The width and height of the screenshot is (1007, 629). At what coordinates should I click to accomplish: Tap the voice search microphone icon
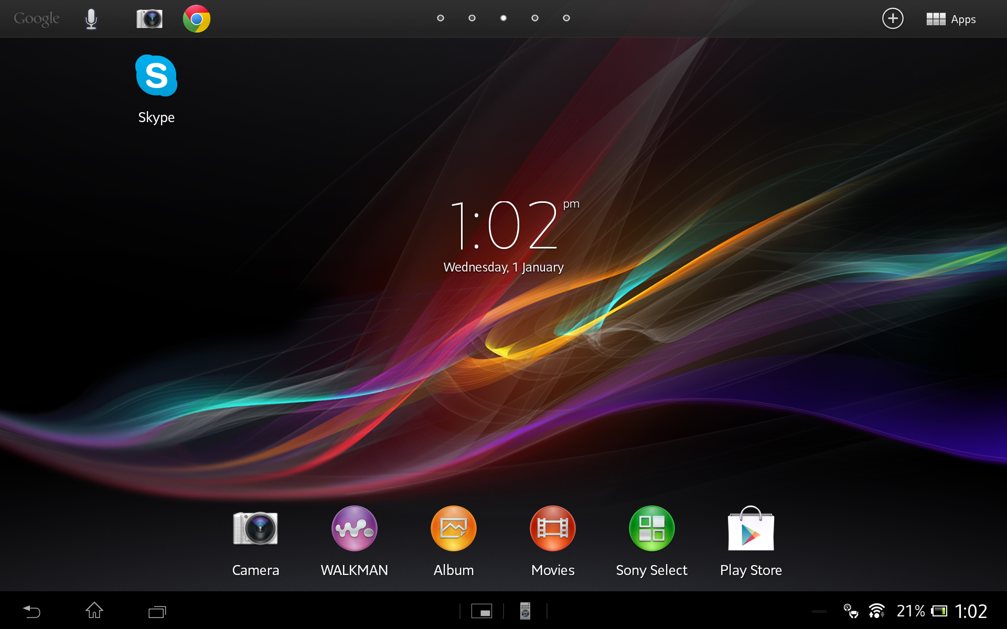pos(91,19)
